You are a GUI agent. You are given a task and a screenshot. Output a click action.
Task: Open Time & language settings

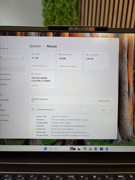tap(4, 100)
